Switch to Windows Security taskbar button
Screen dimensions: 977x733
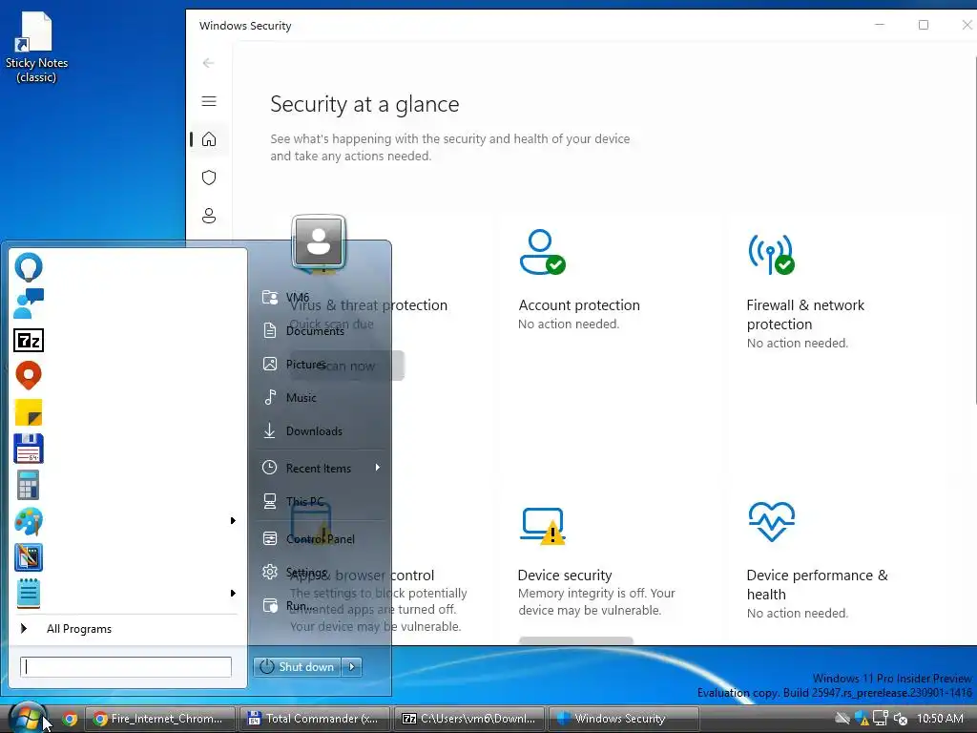pos(623,719)
